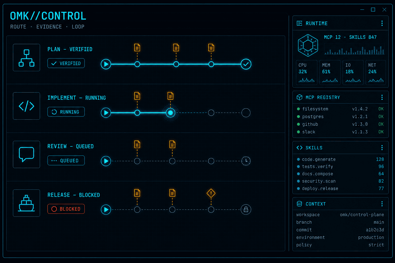The image size is (395, 263).
Task: Select the deploy.release skill row
Action: [x=340, y=189]
